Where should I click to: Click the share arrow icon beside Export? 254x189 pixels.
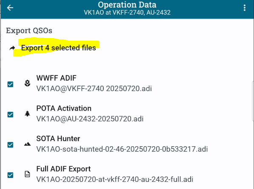12,48
